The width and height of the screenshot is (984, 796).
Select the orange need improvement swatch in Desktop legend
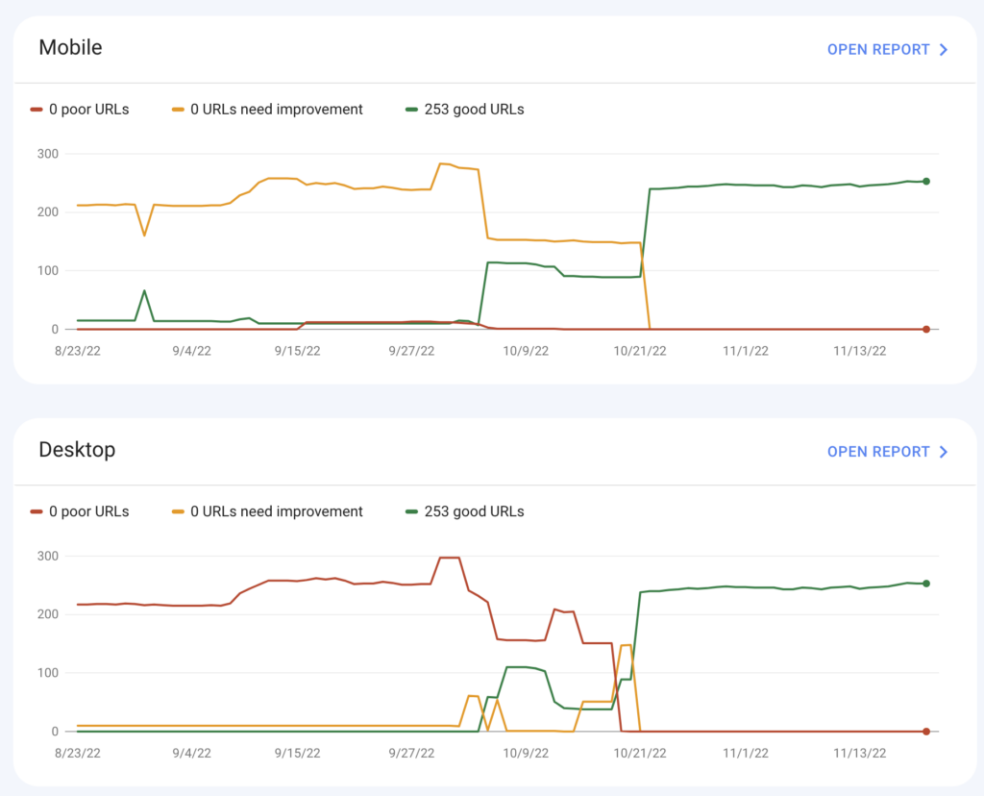pos(178,511)
